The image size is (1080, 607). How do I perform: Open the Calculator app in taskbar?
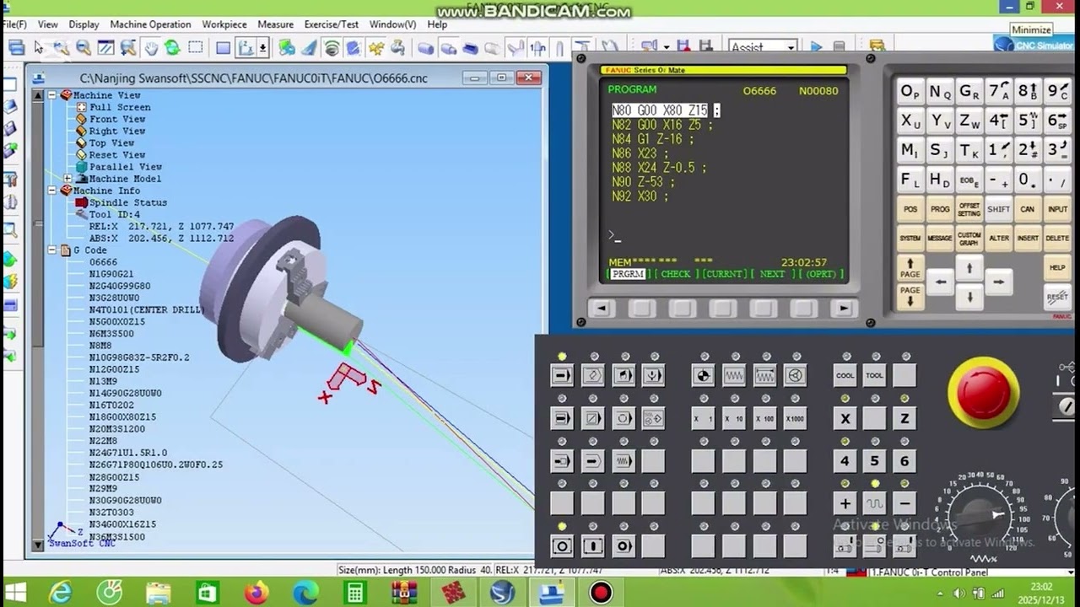(354, 593)
